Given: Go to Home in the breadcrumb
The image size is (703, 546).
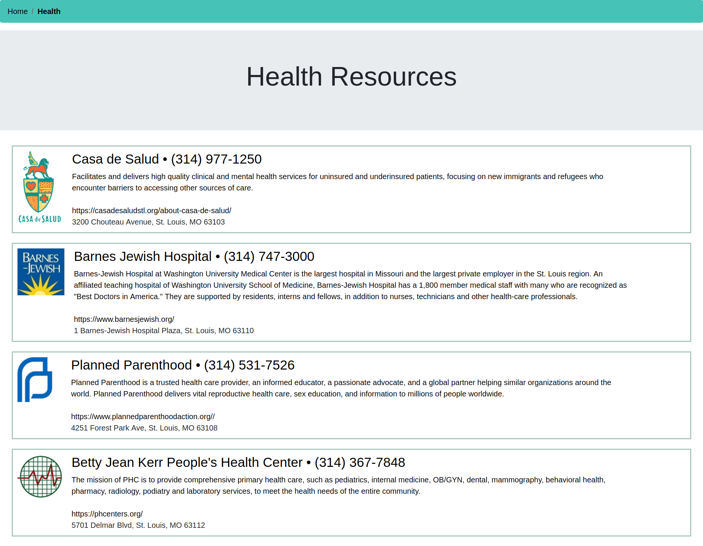Looking at the screenshot, I should [x=17, y=11].
